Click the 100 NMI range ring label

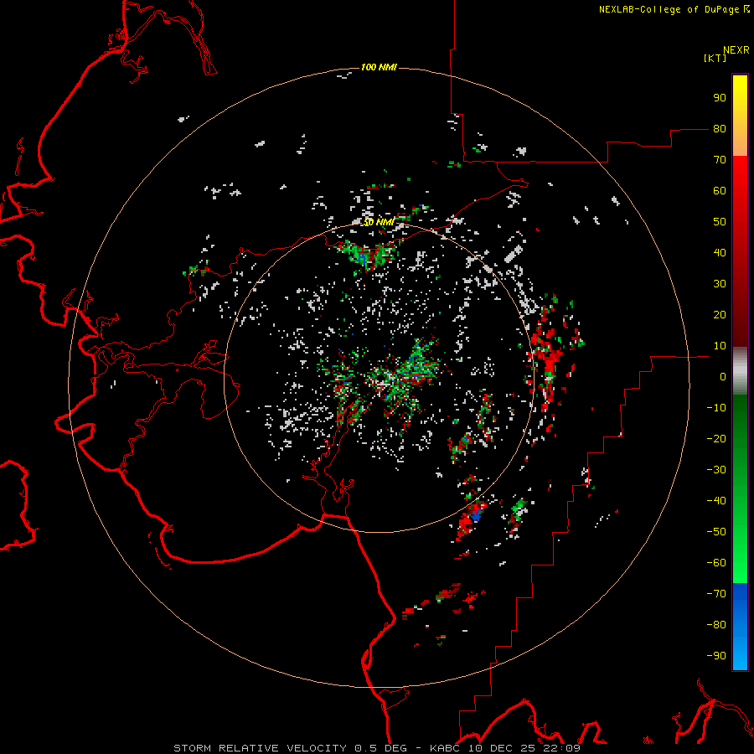[x=379, y=67]
